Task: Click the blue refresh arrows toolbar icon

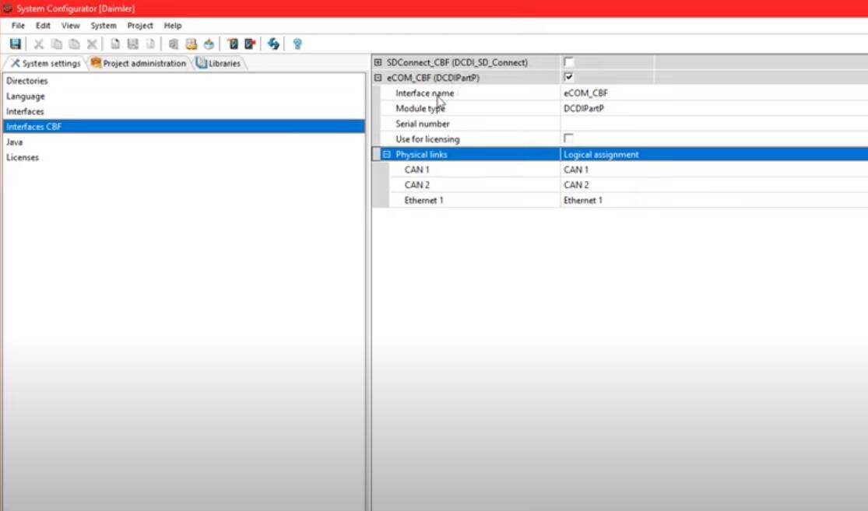Action: 273,44
